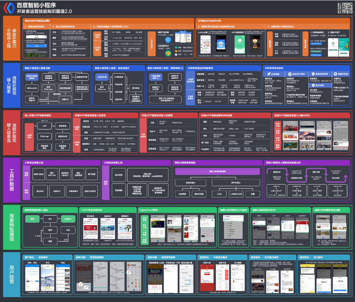Open the 智能小程序接入搜索：新资源提交 panel heading
The height and width of the screenshot is (302, 355).
point(112,68)
